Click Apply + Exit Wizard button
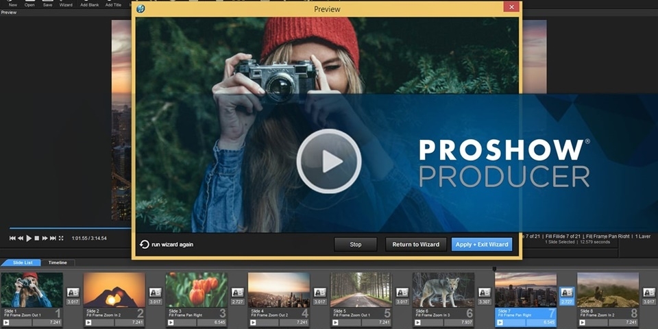This screenshot has height=329, width=658. tap(482, 244)
